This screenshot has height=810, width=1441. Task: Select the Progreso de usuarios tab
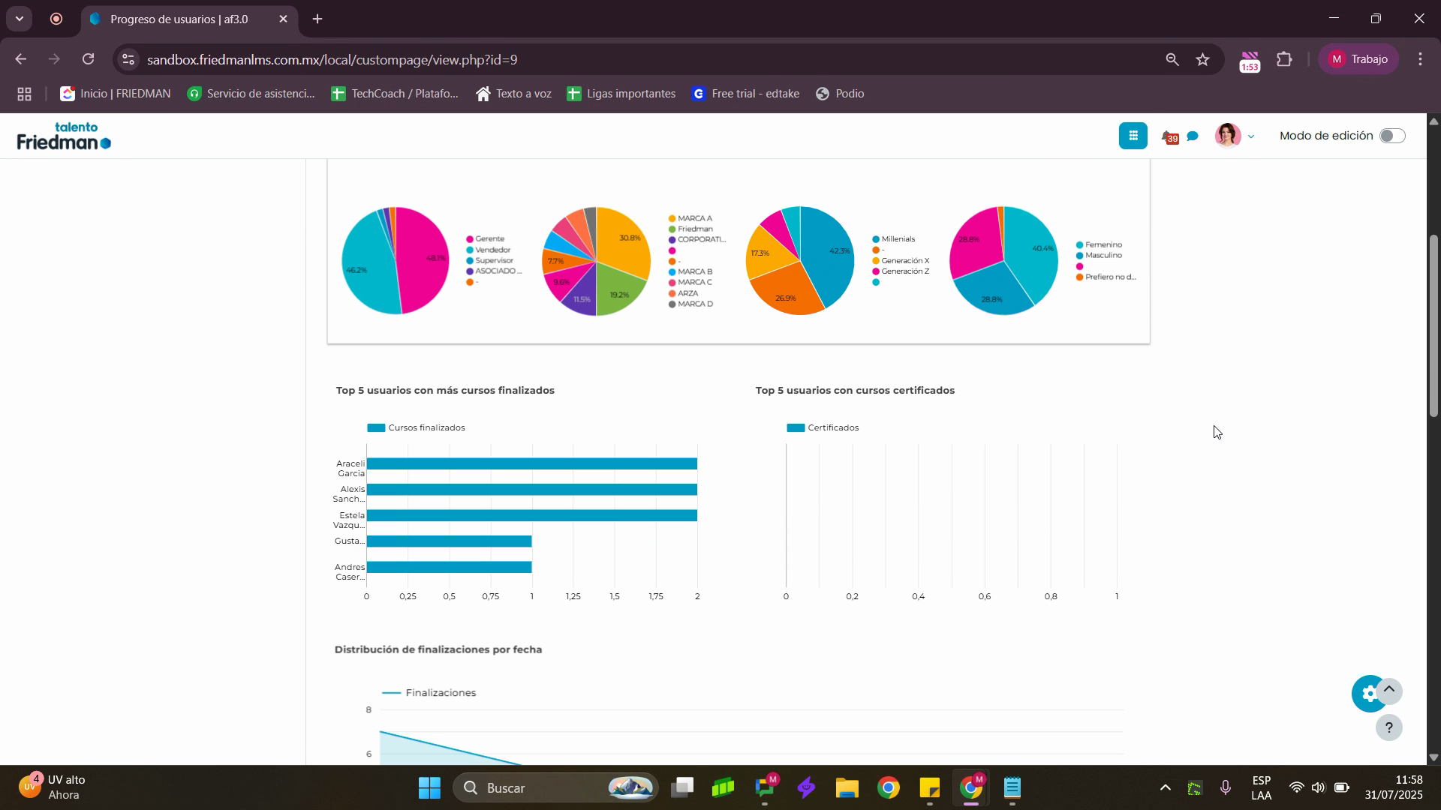(180, 19)
